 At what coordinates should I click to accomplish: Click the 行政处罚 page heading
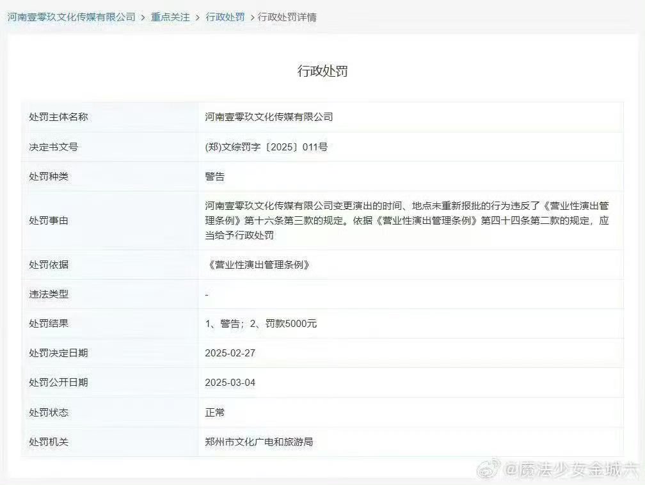pyautogui.click(x=322, y=71)
